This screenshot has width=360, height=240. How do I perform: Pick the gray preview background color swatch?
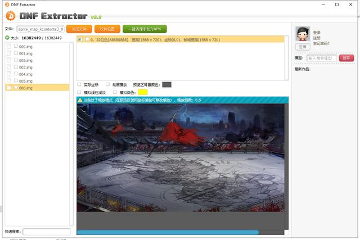pos(166,84)
